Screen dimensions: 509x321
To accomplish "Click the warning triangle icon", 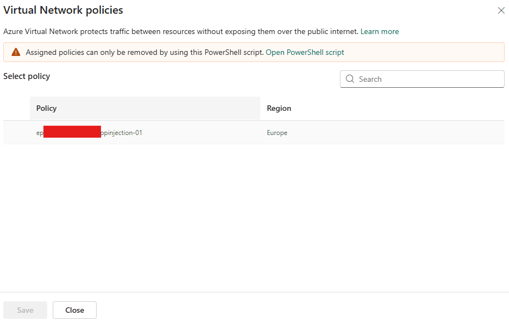I will pyautogui.click(x=16, y=52).
